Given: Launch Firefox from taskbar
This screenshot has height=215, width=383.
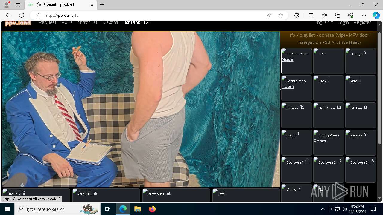Looking at the screenshot, I should pos(152,209).
